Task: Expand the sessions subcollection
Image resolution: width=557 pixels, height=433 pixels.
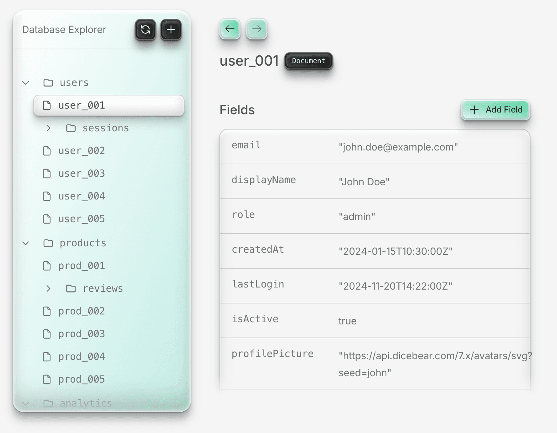Action: (x=49, y=128)
